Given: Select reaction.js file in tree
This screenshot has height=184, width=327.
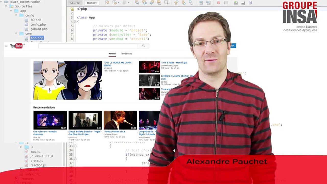Looking at the screenshot, I should pos(38,165).
